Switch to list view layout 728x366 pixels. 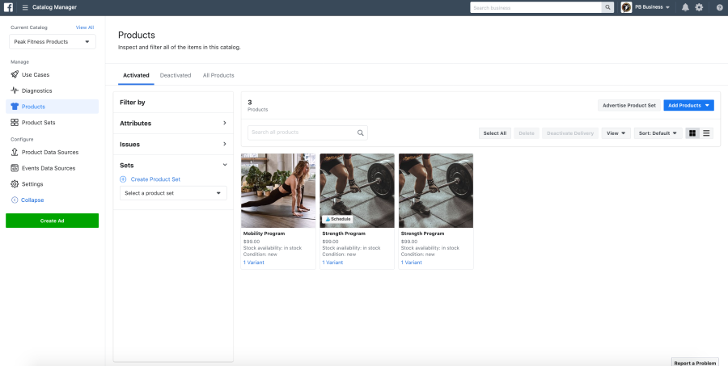coord(706,133)
